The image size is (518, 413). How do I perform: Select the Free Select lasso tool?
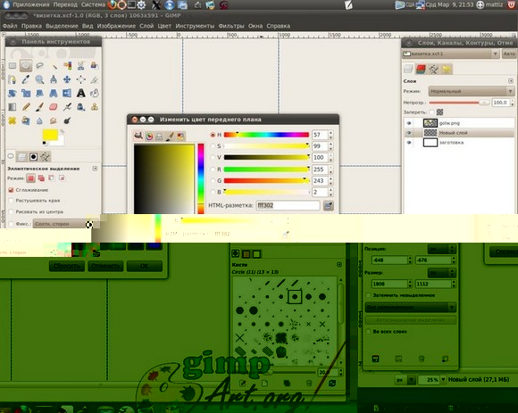pyautogui.click(x=39, y=66)
